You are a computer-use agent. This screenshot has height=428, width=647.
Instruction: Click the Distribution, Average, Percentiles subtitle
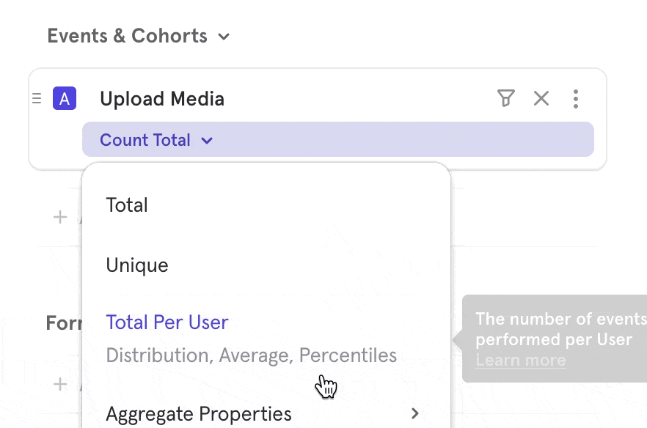click(251, 355)
